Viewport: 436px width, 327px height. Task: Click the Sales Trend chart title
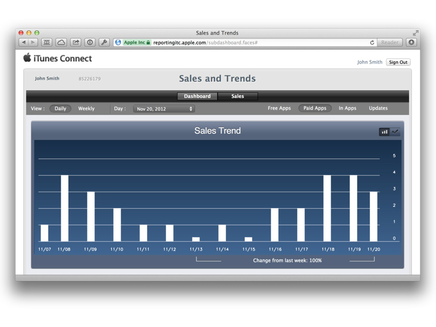pyautogui.click(x=218, y=130)
